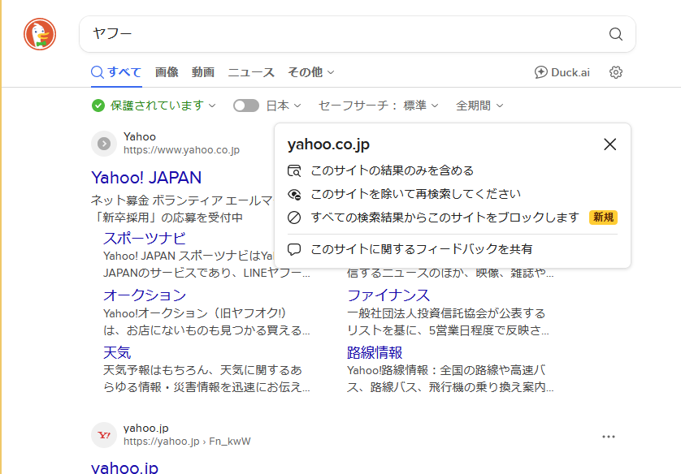Viewport: 681px width, 474px height.
Task: Open three-dot menu for yahoo.jp result
Action: (609, 437)
